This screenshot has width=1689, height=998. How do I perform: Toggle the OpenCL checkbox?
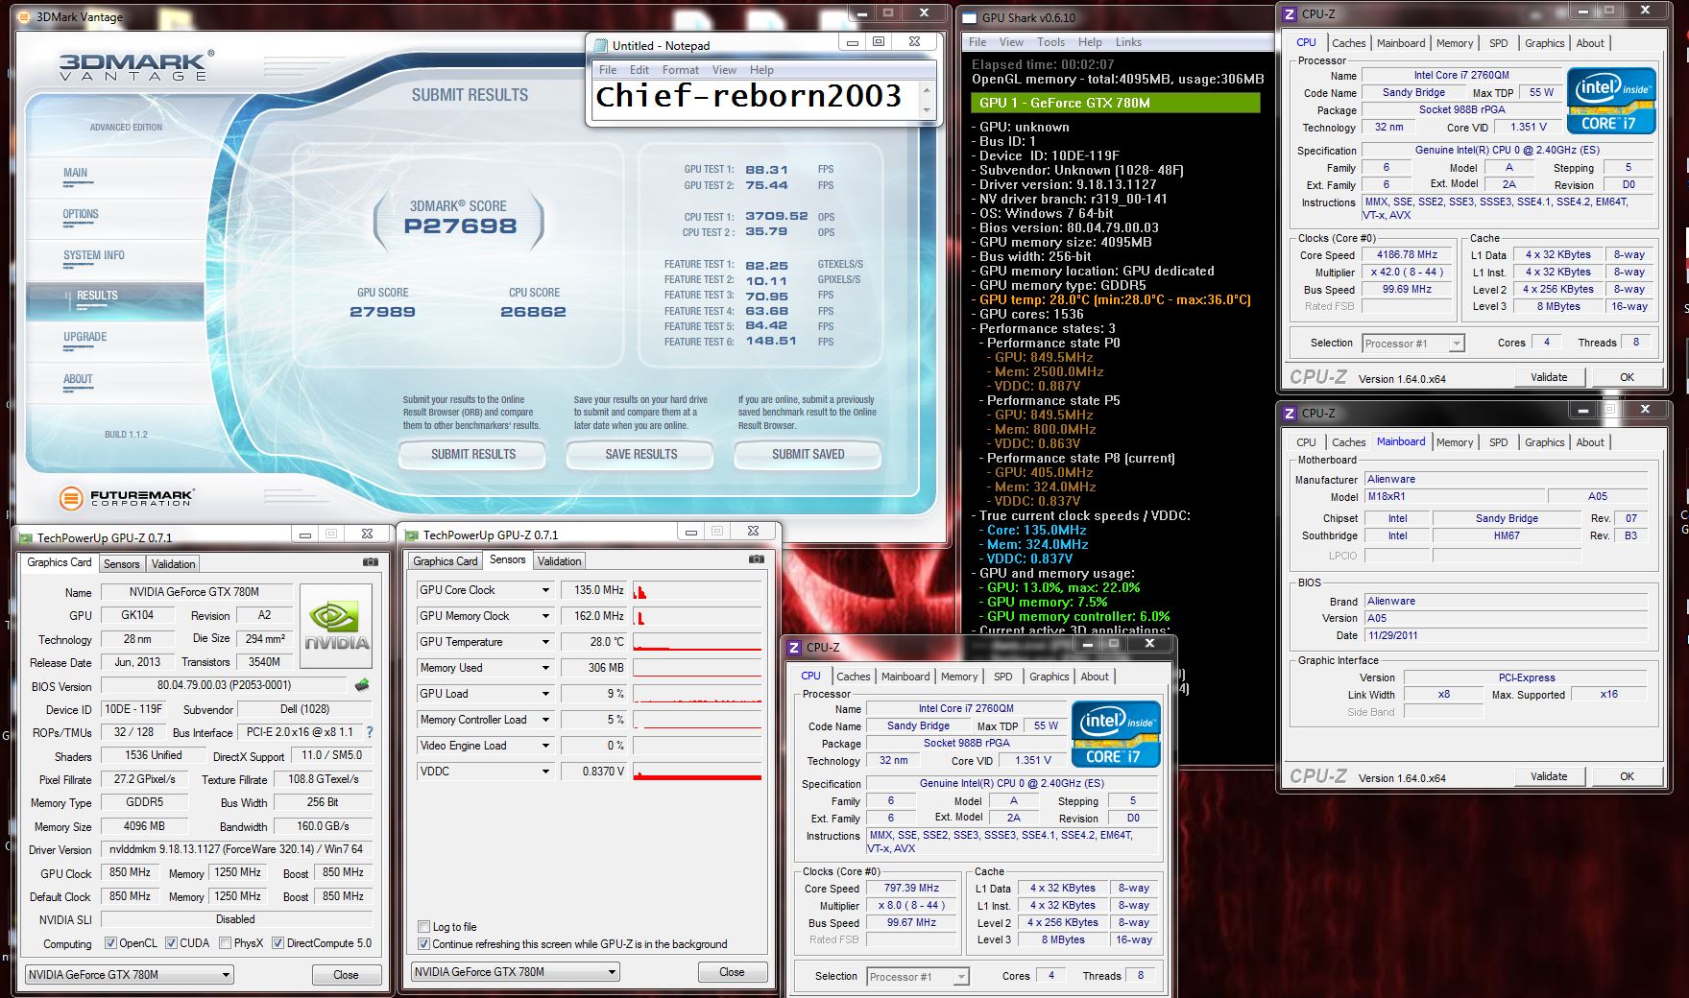pyautogui.click(x=110, y=943)
